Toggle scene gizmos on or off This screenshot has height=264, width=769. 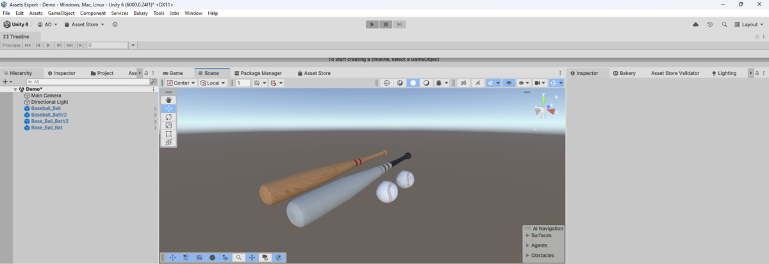tap(552, 83)
